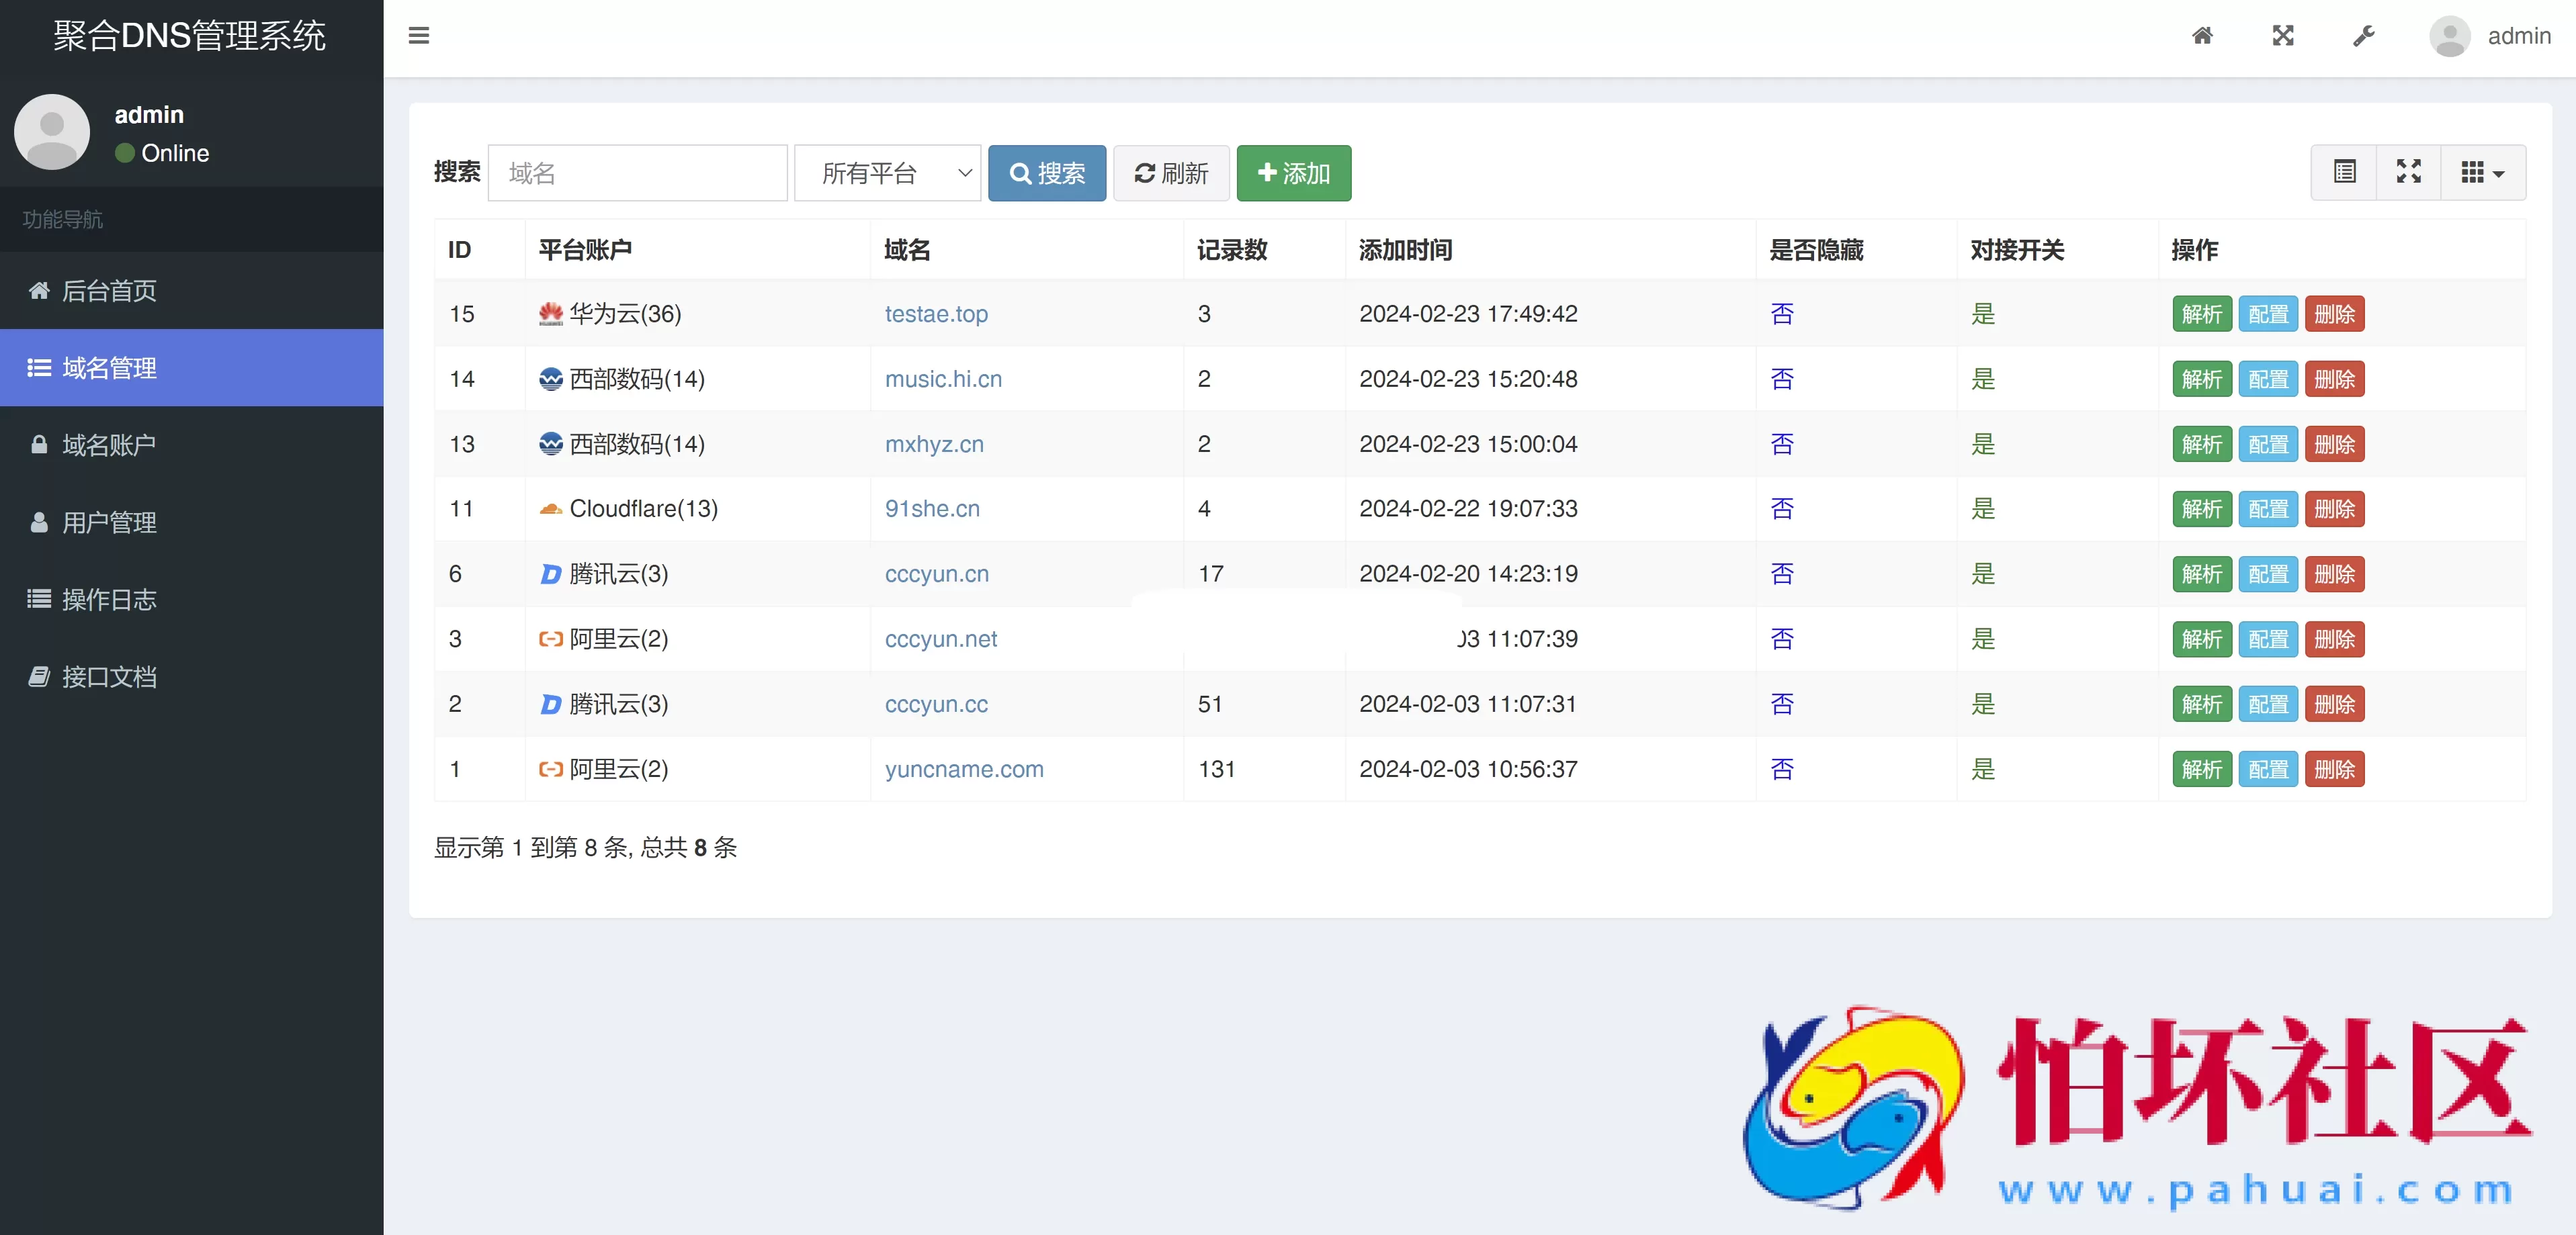This screenshot has height=1235, width=2576.
Task: Select 域名账户 in the sidebar
Action: (108, 445)
